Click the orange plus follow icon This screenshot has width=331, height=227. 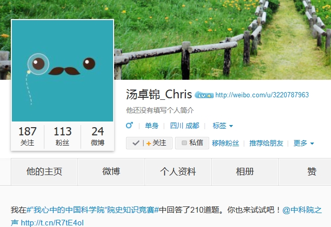pos(148,144)
